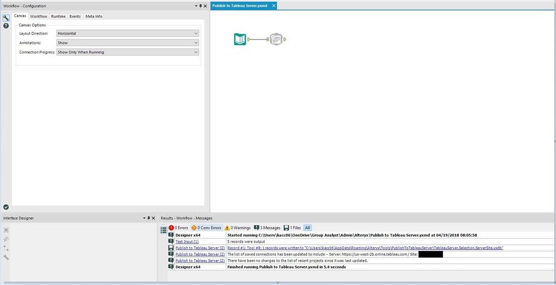Click the connection line between the two tools
Screen dimensions: 556x285
(258, 39)
